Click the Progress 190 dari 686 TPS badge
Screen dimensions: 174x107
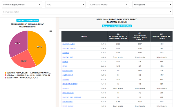tap(117, 26)
